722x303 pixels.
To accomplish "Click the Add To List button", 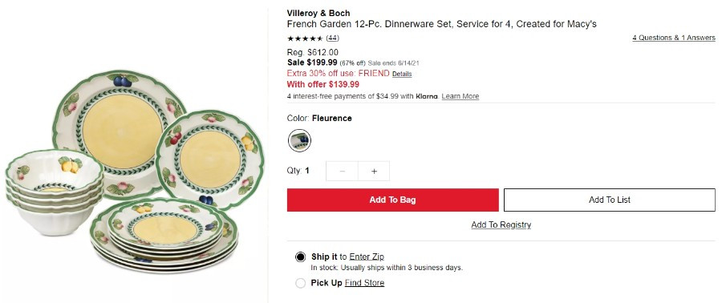I will coord(610,200).
